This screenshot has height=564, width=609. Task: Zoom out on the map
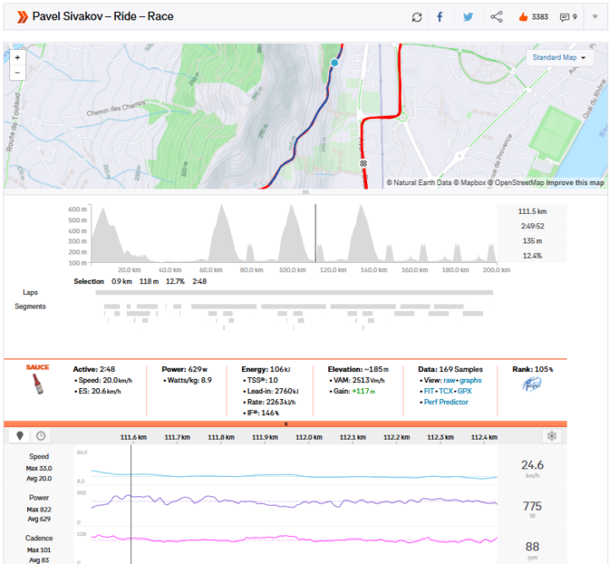pos(18,73)
